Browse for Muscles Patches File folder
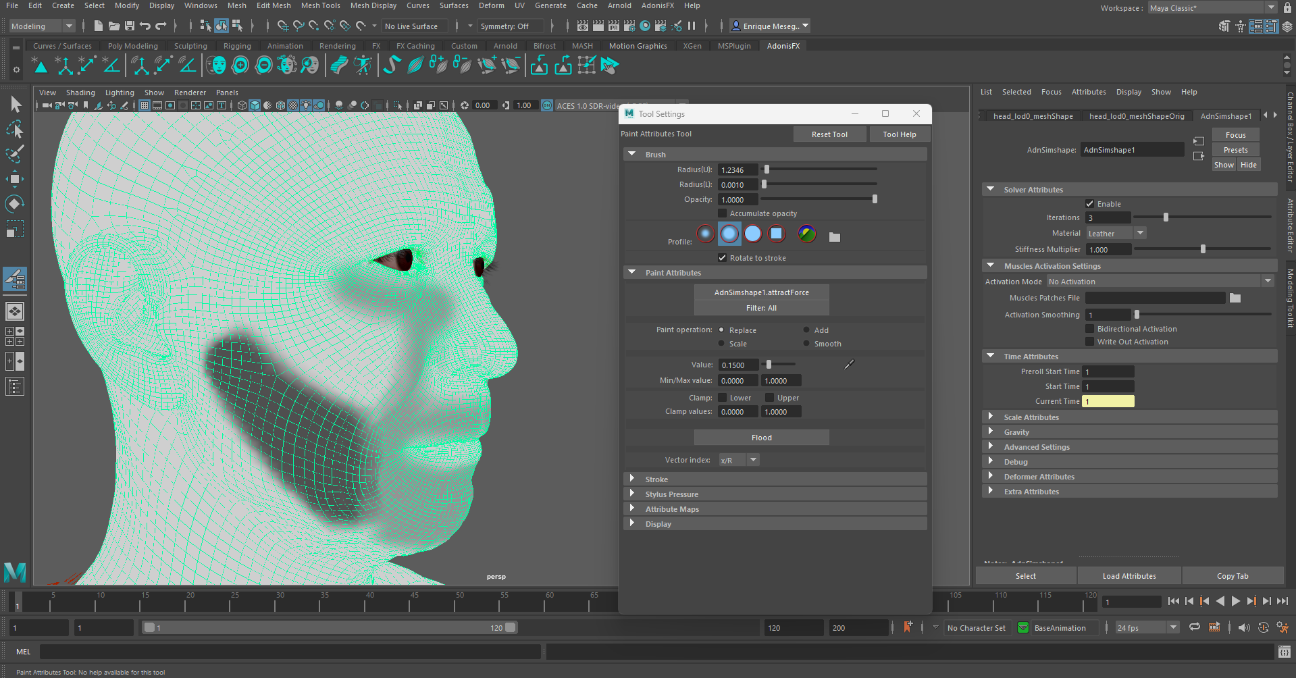The width and height of the screenshot is (1296, 678). pos(1235,298)
